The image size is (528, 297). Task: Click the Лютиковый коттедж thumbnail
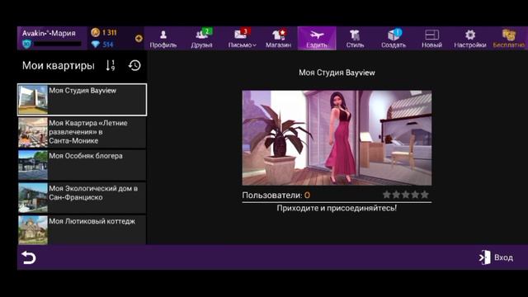click(33, 230)
